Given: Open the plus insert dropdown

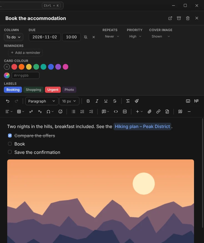Looking at the screenshot, I should click(139, 112).
